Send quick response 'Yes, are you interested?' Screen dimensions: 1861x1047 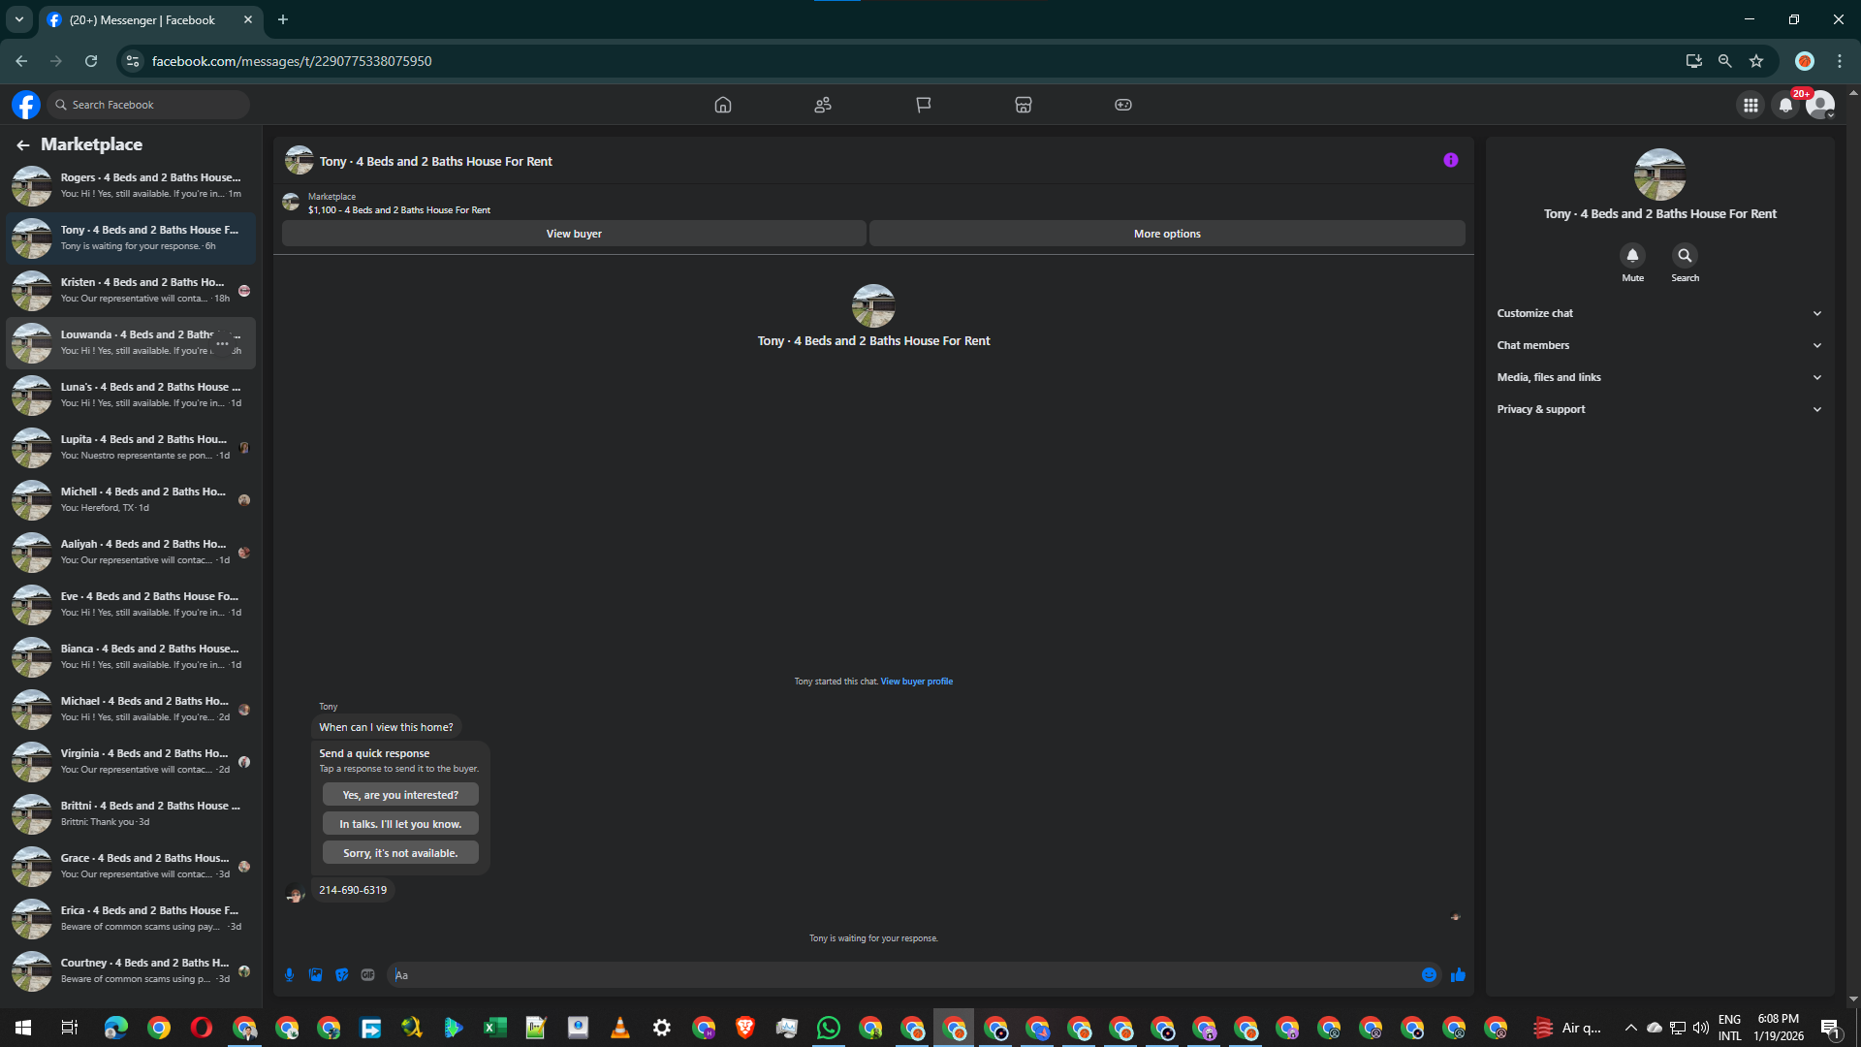click(x=400, y=795)
